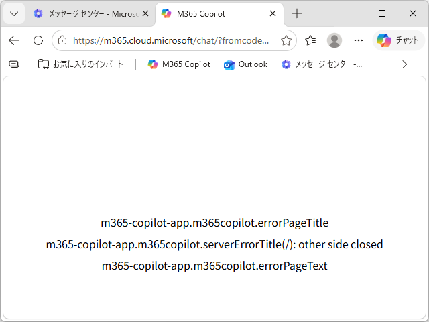Screen dimensions: 429x322
Task: Close the メッセージ センター tab
Action: click(x=145, y=13)
